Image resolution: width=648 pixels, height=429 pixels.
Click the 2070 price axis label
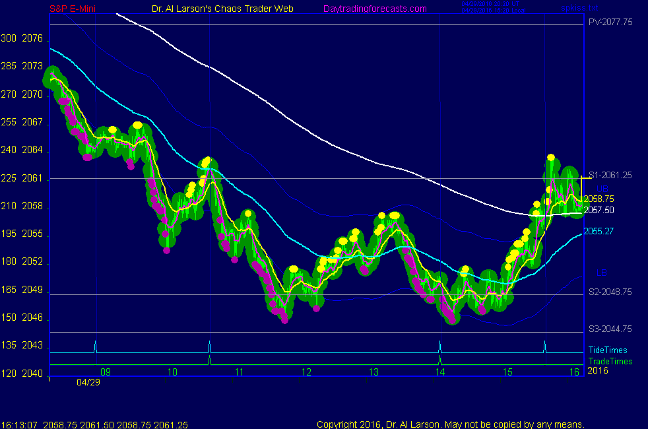(32, 94)
